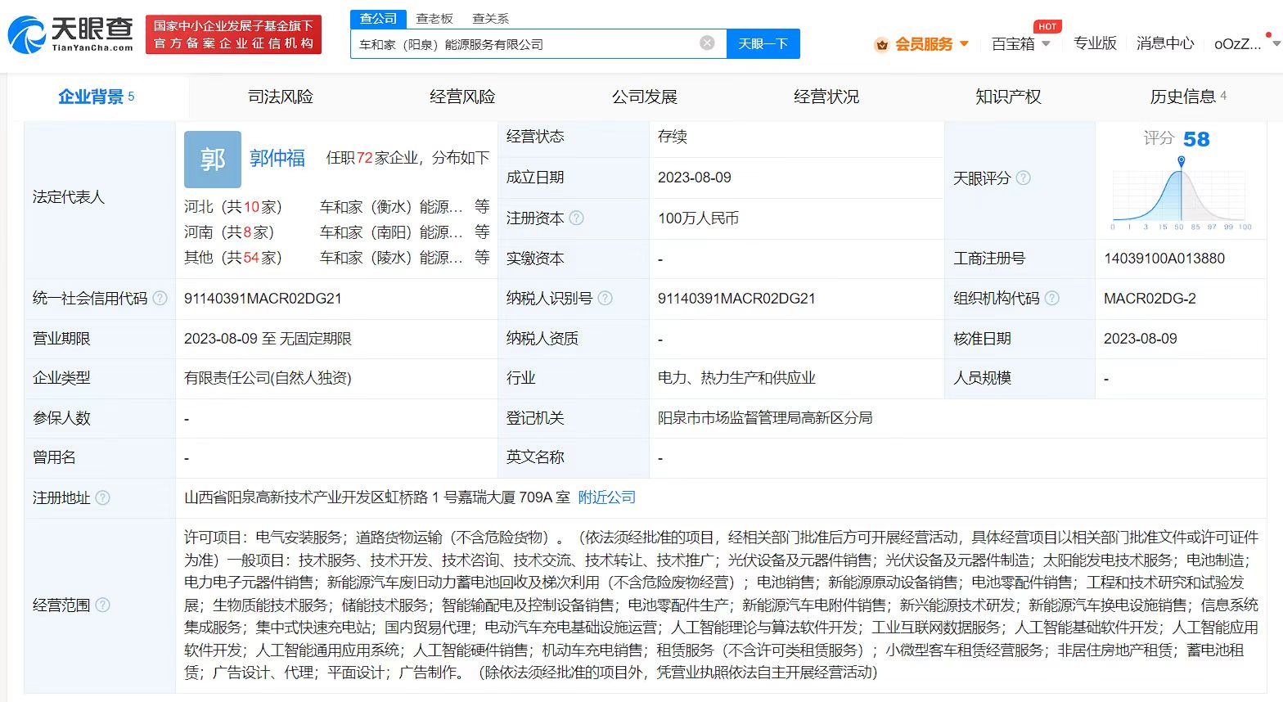
Task: Click 等 after the 衡水 company row
Action: [x=482, y=207]
